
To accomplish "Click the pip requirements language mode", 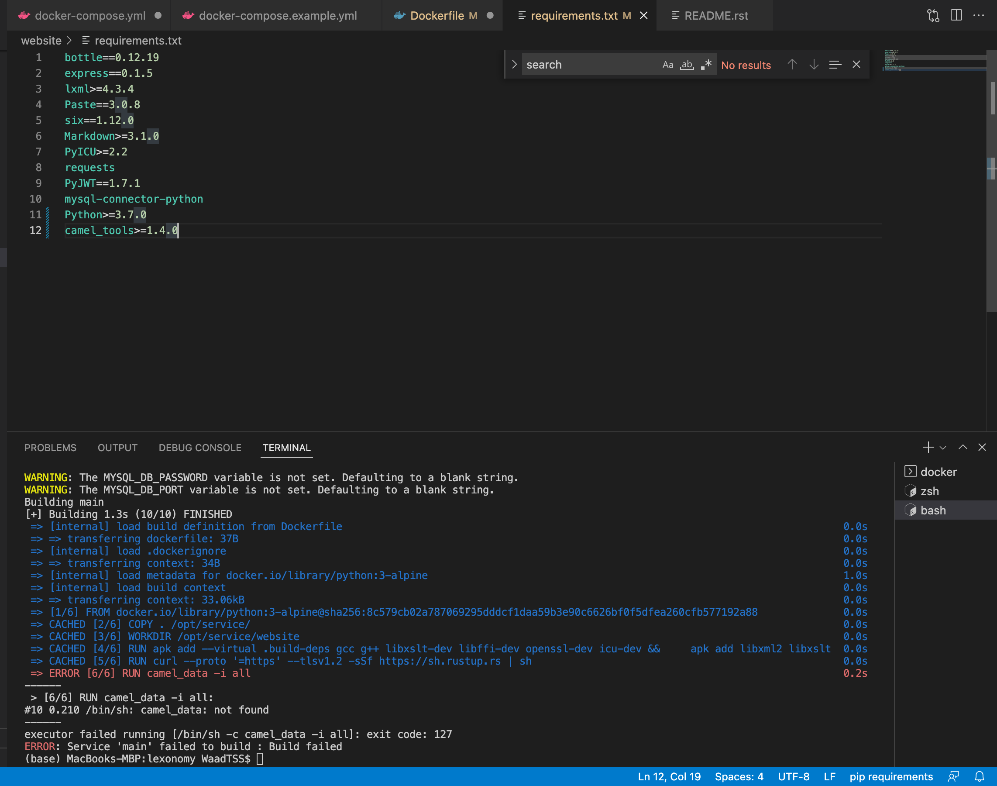I will pos(891,777).
